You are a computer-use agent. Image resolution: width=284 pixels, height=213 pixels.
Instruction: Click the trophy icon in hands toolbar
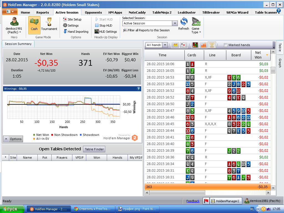(212, 45)
